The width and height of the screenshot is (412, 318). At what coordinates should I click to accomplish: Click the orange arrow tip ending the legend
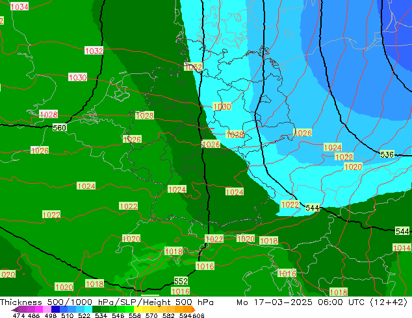point(194,309)
